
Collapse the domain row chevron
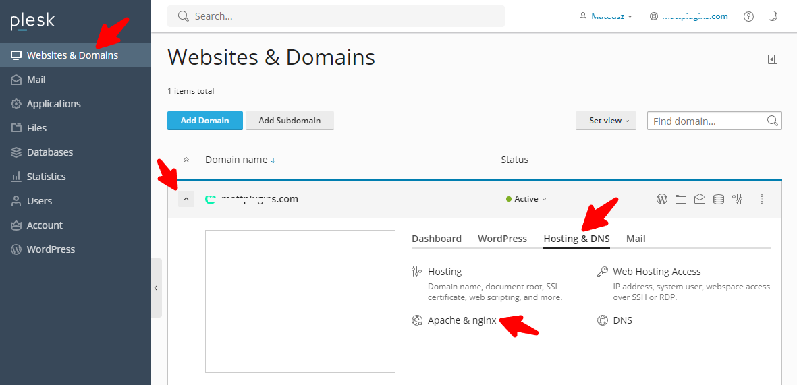coord(186,199)
